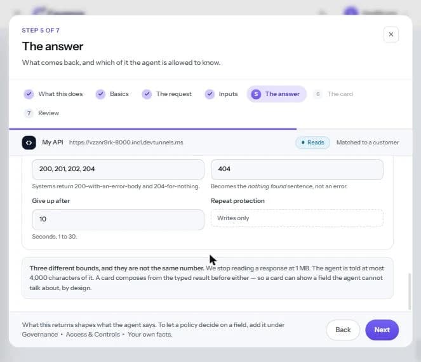Click the Repeat protection Writes only box
This screenshot has width=421, height=362.
(297, 218)
